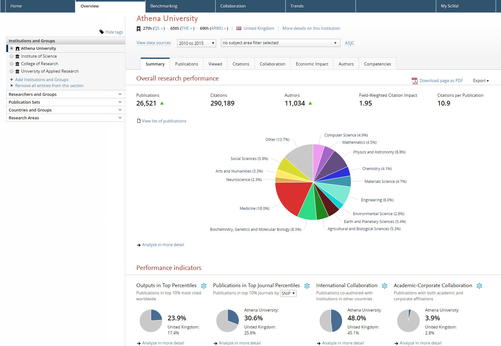Click the green Publications trend arrow
501x346 pixels.
(x=162, y=103)
